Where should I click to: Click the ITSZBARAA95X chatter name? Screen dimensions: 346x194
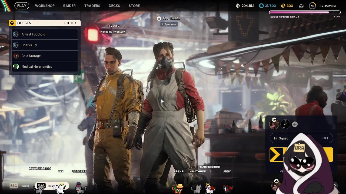point(209,167)
